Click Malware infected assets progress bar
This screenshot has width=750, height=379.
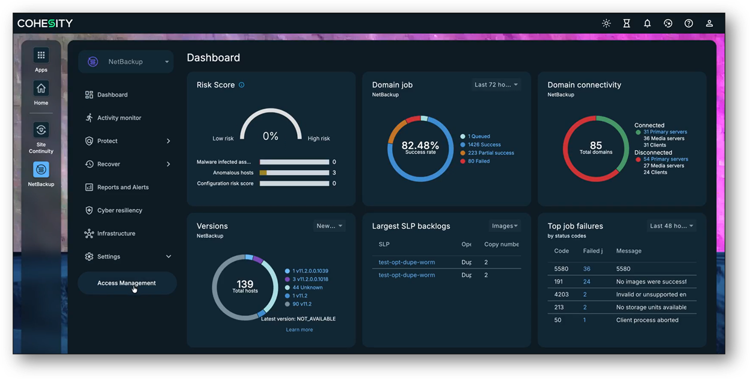click(294, 162)
